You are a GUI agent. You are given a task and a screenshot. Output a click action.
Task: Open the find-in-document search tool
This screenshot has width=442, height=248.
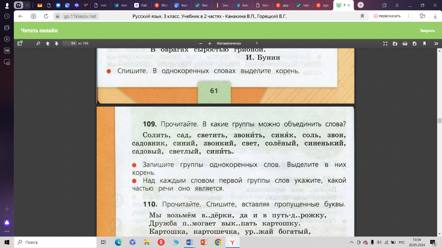(38, 44)
